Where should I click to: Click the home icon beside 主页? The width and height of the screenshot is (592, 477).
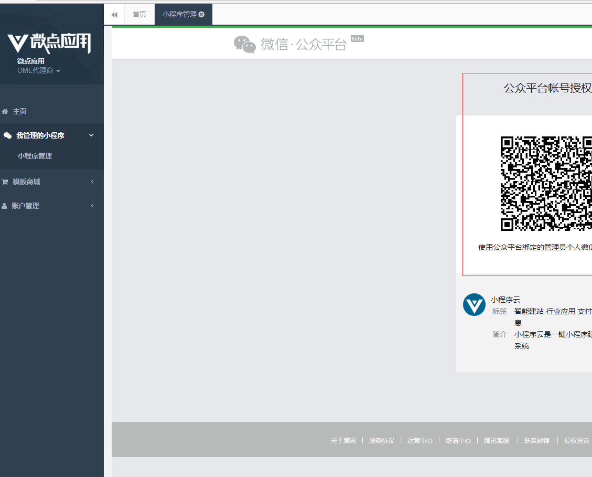tap(5, 111)
